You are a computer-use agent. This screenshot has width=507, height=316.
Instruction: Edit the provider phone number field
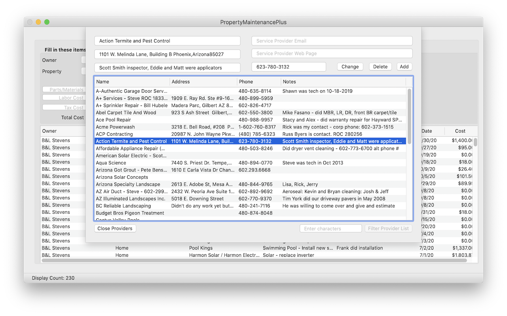tap(289, 67)
